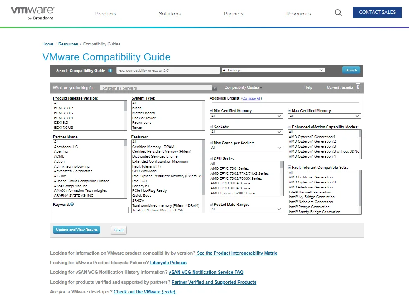Image resolution: width=409 pixels, height=305 pixels.
Task: Select AMD Opteron Generation 1 vMotion mode
Action: pyautogui.click(x=312, y=137)
